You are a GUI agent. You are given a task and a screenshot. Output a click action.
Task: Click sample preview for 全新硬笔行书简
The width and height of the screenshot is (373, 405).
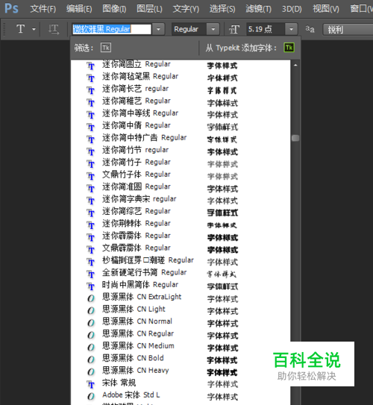pyautogui.click(x=222, y=274)
